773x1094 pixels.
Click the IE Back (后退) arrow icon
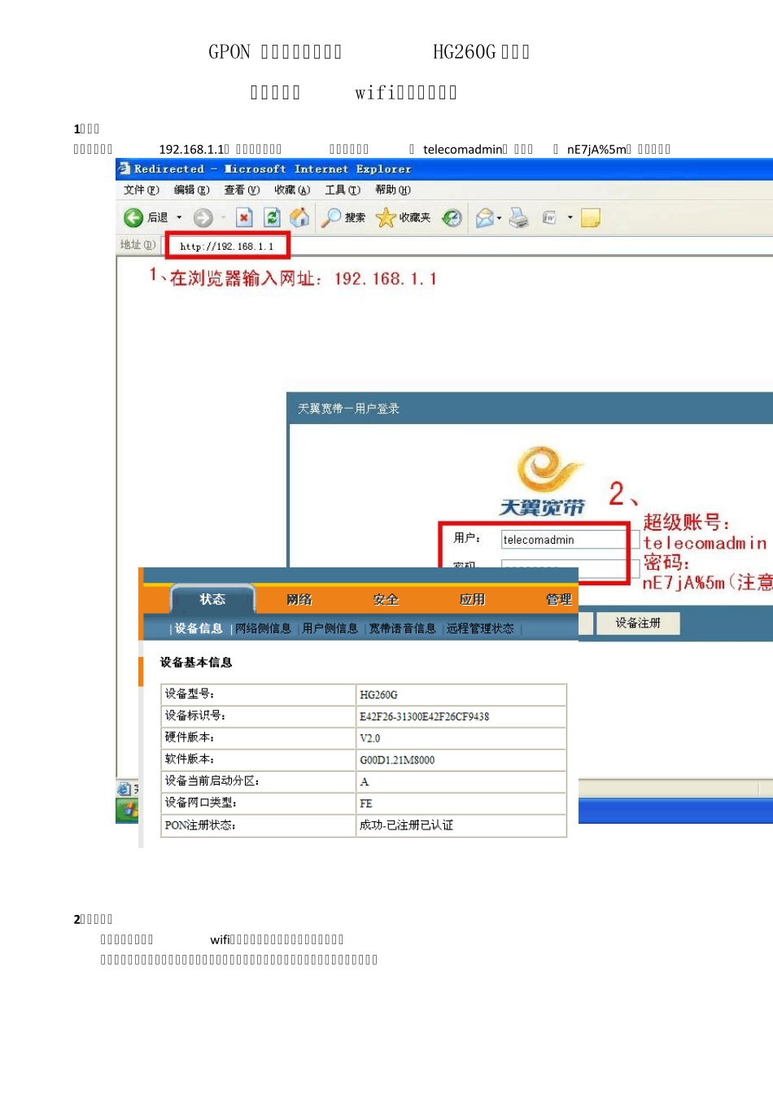click(x=133, y=217)
